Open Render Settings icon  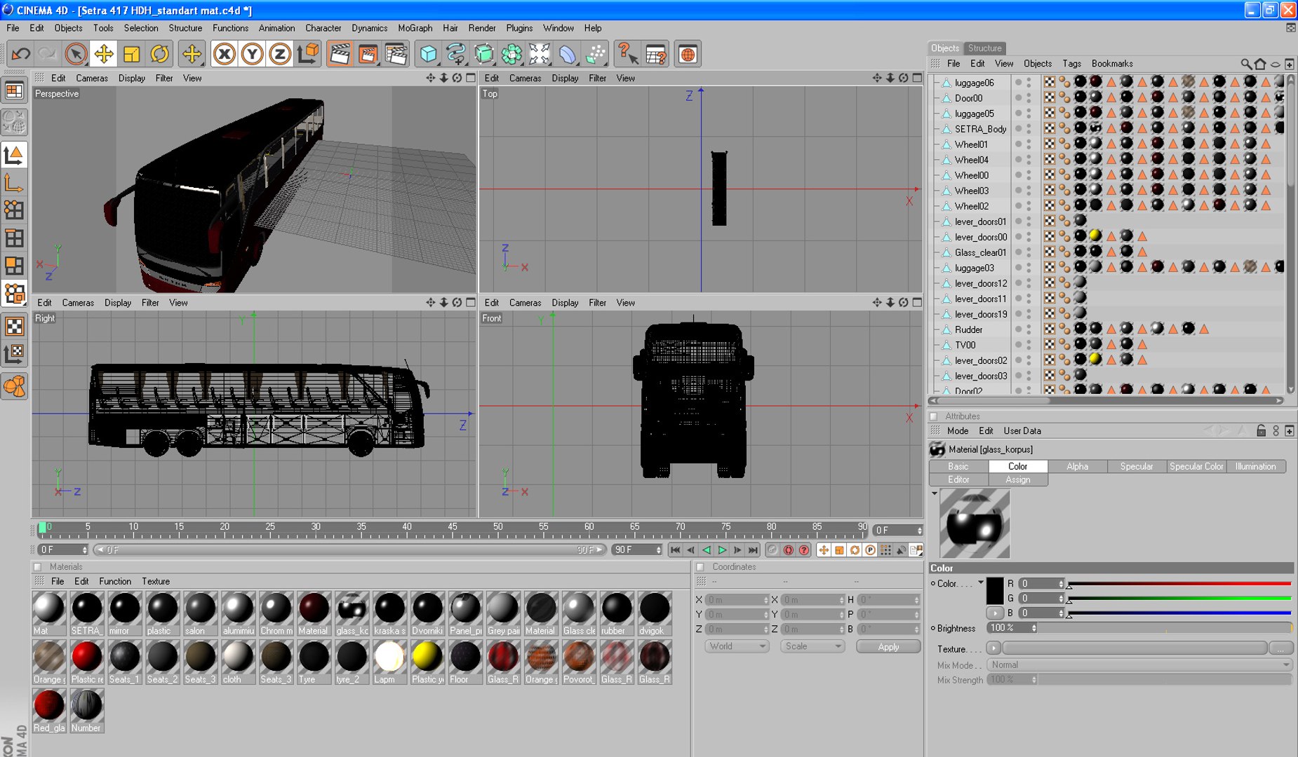(x=396, y=54)
